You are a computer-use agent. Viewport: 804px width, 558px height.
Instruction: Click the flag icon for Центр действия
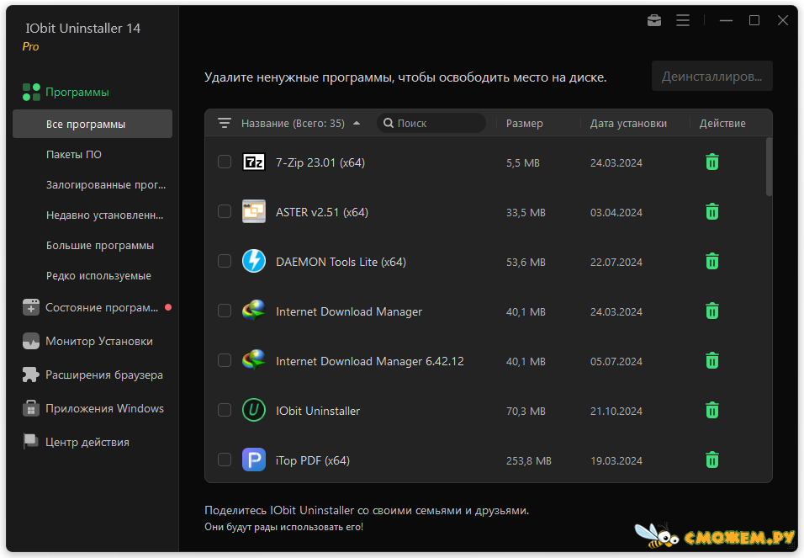(31, 442)
